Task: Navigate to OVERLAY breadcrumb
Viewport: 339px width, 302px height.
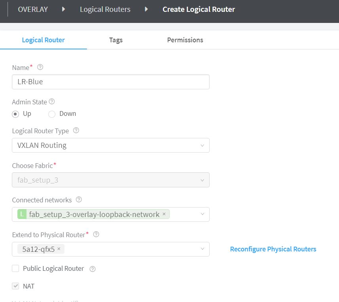Action: 33,9
